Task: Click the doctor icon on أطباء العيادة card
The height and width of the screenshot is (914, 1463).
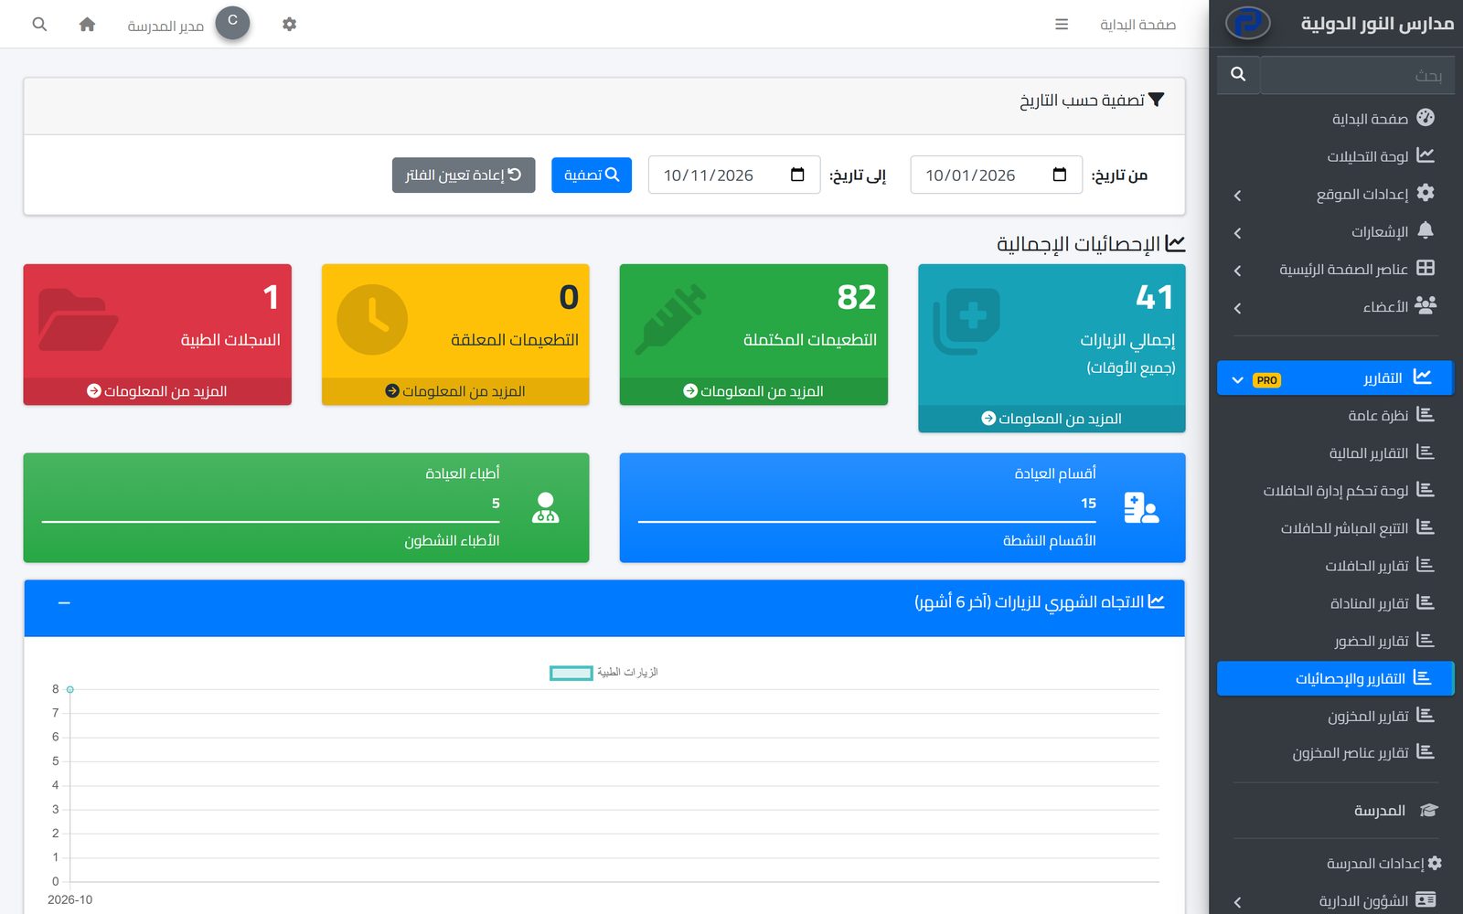Action: coord(546,507)
